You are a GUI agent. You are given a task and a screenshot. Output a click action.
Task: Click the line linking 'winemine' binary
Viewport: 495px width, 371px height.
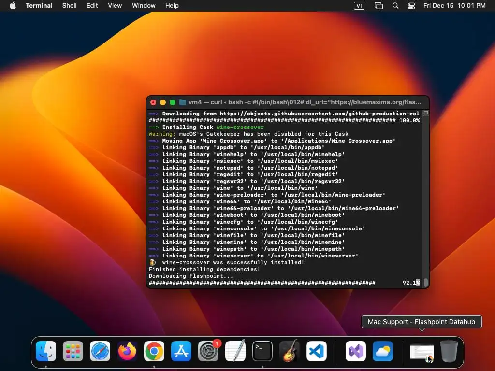(247, 242)
